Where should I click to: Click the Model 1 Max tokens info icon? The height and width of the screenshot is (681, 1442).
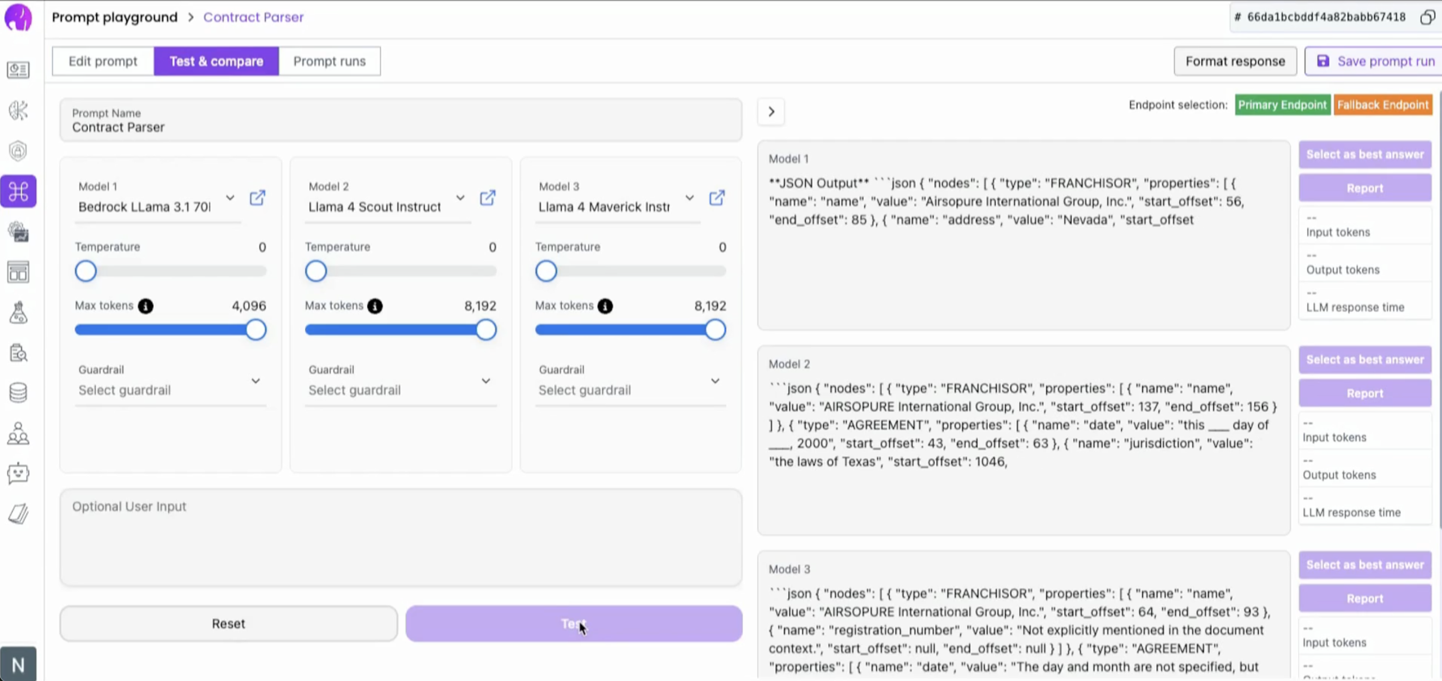pos(146,306)
